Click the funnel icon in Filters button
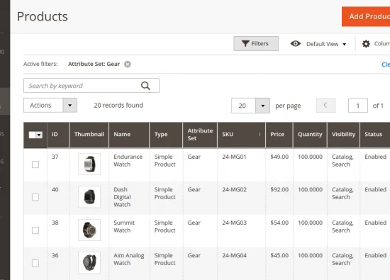 (245, 43)
